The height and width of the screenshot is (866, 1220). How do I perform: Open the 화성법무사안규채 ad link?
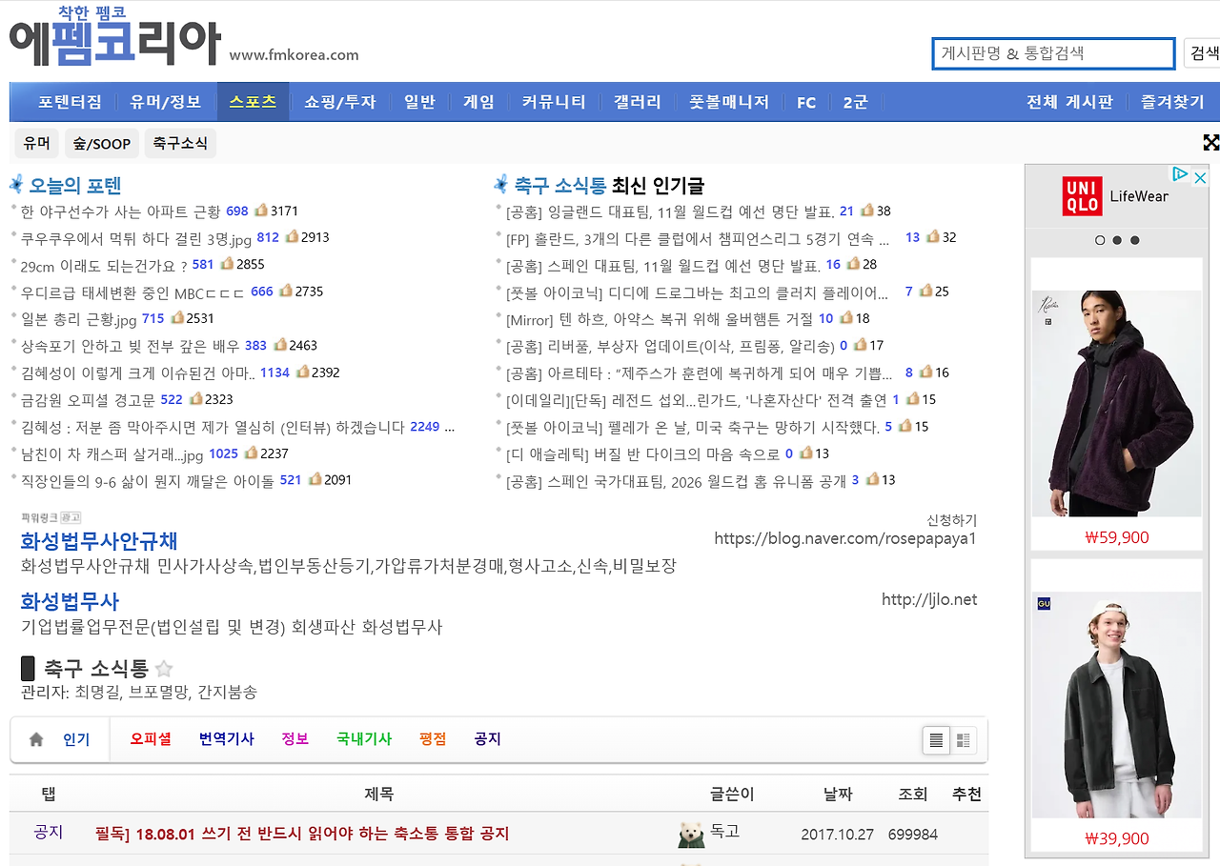click(x=99, y=542)
